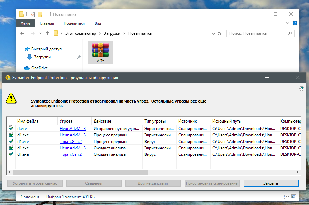
Task: Click status icon of d1.exe 'Ожидает анализа' Heur.AdvML.B row
Action: tap(11, 147)
